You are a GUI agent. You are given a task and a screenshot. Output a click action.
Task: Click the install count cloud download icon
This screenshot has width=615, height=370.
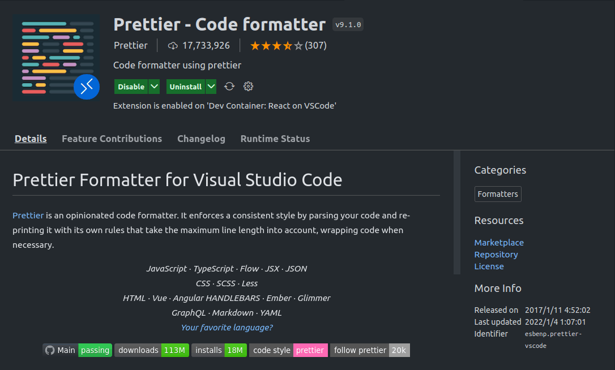pos(173,46)
